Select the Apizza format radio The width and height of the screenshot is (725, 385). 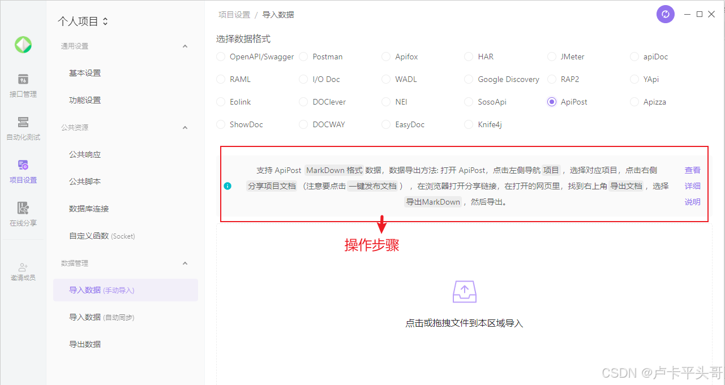point(634,102)
